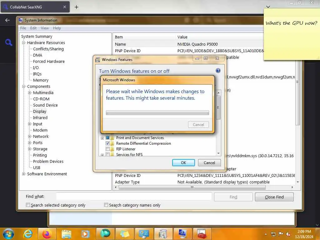Viewport: 320px width, 240px height.
Task: Click the Close Find button
Action: click(274, 197)
